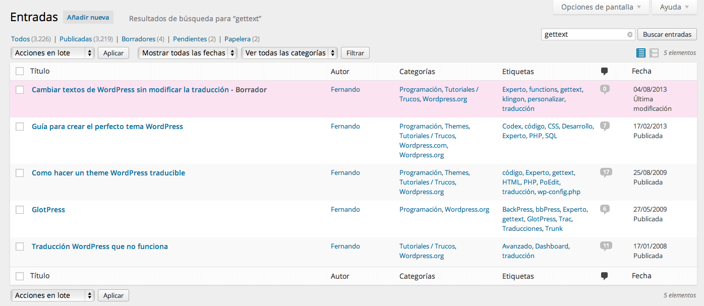Open Ver todas las categorías dropdown

pyautogui.click(x=289, y=53)
